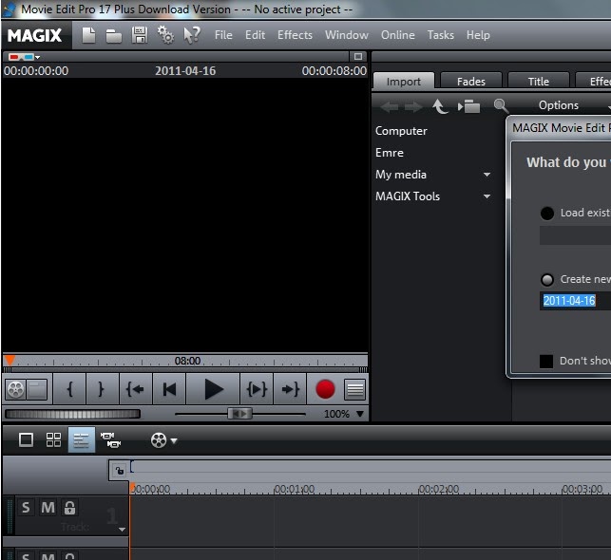
Task: Save the project with the floppy disk icon
Action: (x=140, y=35)
